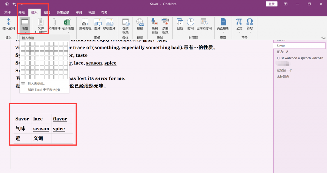Open the 历史记录 (History) tab
Image resolution: width=327 pixels, height=173 pixels.
coord(63,12)
